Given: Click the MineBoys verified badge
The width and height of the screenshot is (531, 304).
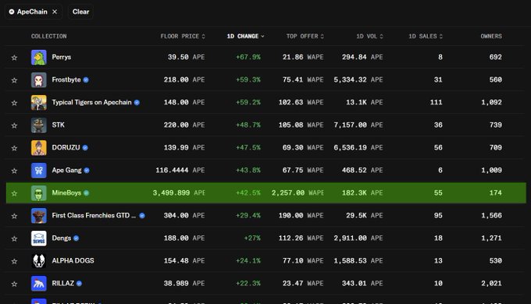Looking at the screenshot, I should [x=87, y=193].
